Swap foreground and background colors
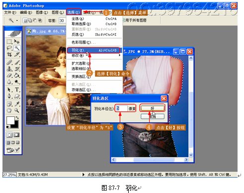Viewport: 244px width, 193px height. 17,118
